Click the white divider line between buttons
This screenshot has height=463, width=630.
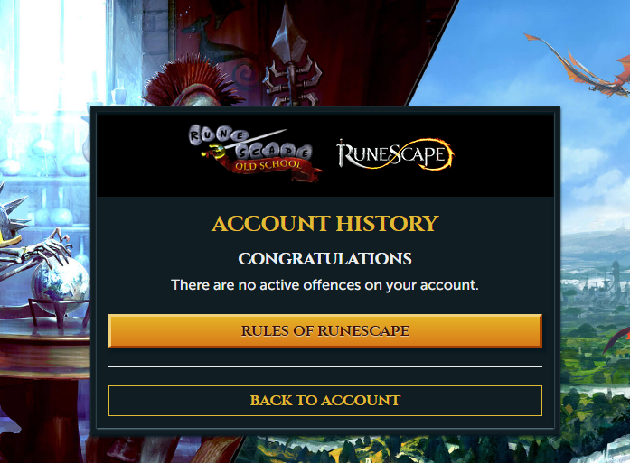point(325,366)
